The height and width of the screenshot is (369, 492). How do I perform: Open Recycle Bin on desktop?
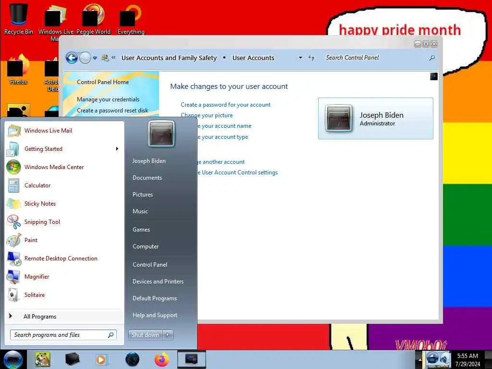(19, 18)
